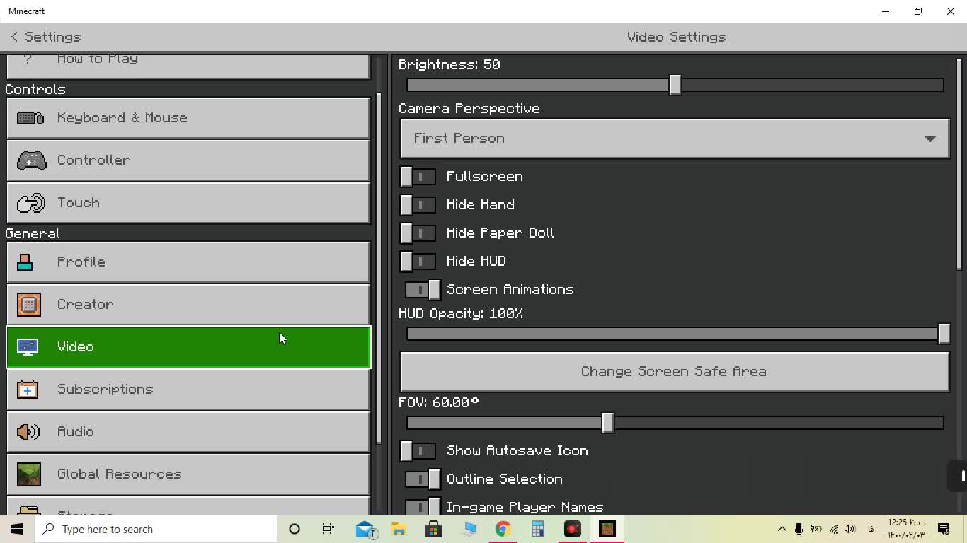Click the Touch hand icon
This screenshot has height=543, width=967.
pos(30,203)
